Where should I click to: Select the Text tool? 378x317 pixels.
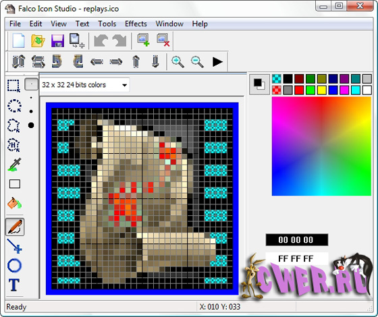pos(14,285)
